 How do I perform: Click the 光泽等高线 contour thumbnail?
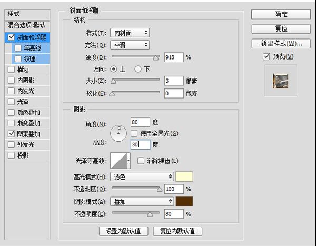click(x=118, y=161)
